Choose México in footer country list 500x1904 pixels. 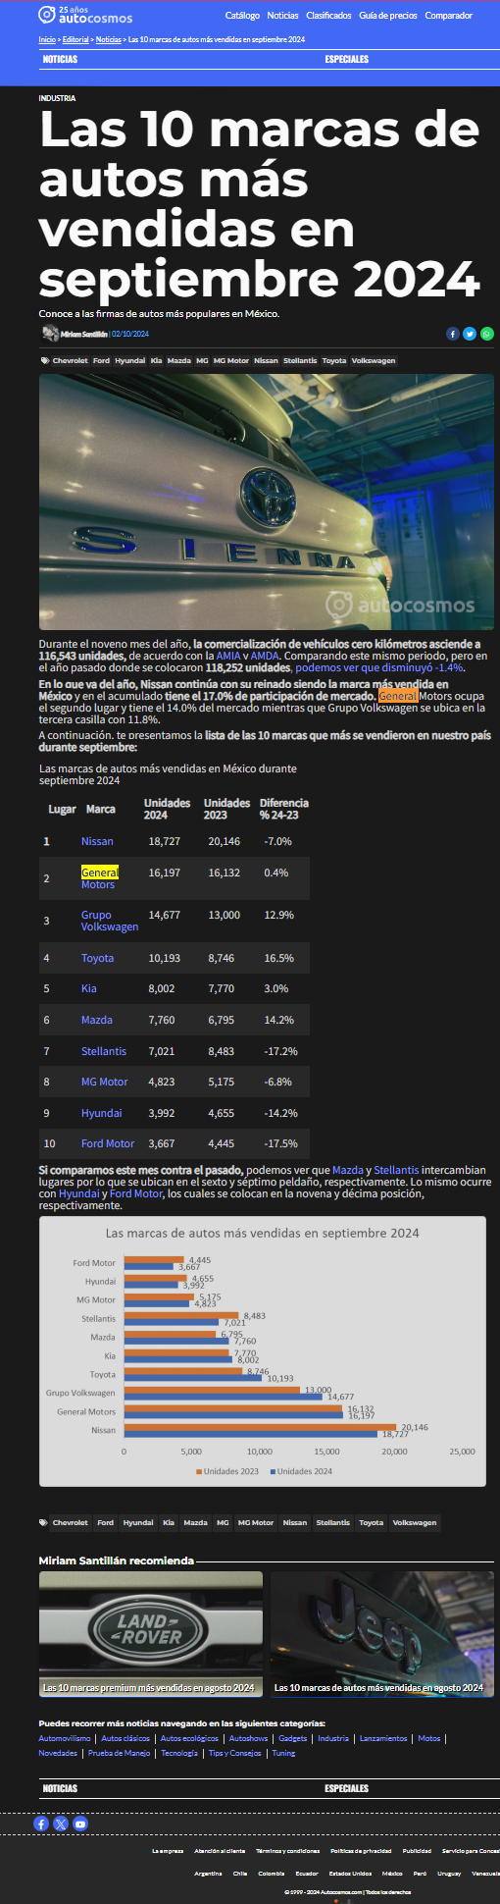(392, 1873)
